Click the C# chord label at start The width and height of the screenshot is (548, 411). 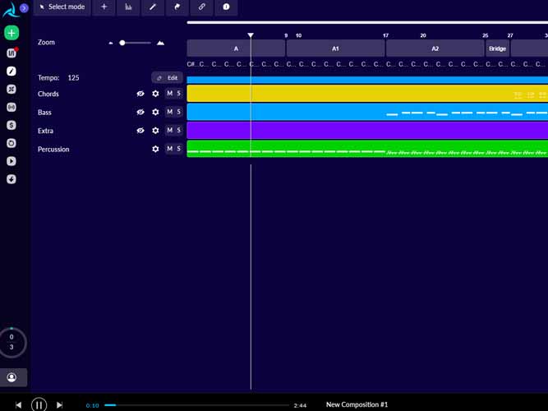tap(191, 64)
